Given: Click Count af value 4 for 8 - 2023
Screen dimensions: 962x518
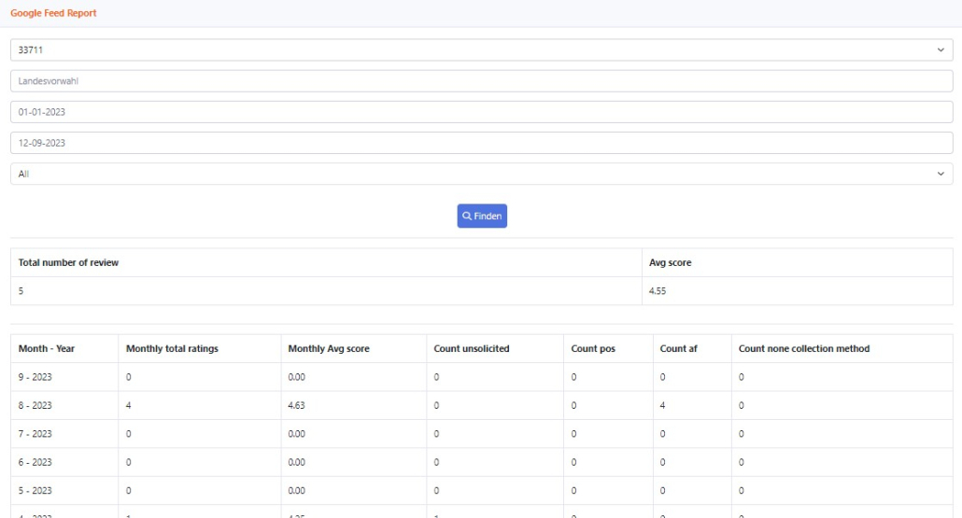Looking at the screenshot, I should pos(662,405).
